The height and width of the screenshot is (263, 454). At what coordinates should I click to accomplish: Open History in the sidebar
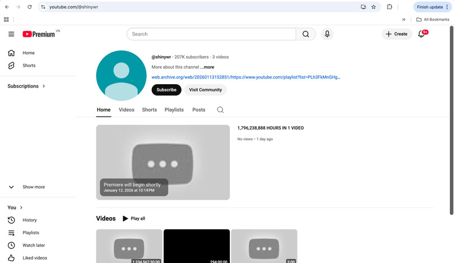click(x=29, y=220)
